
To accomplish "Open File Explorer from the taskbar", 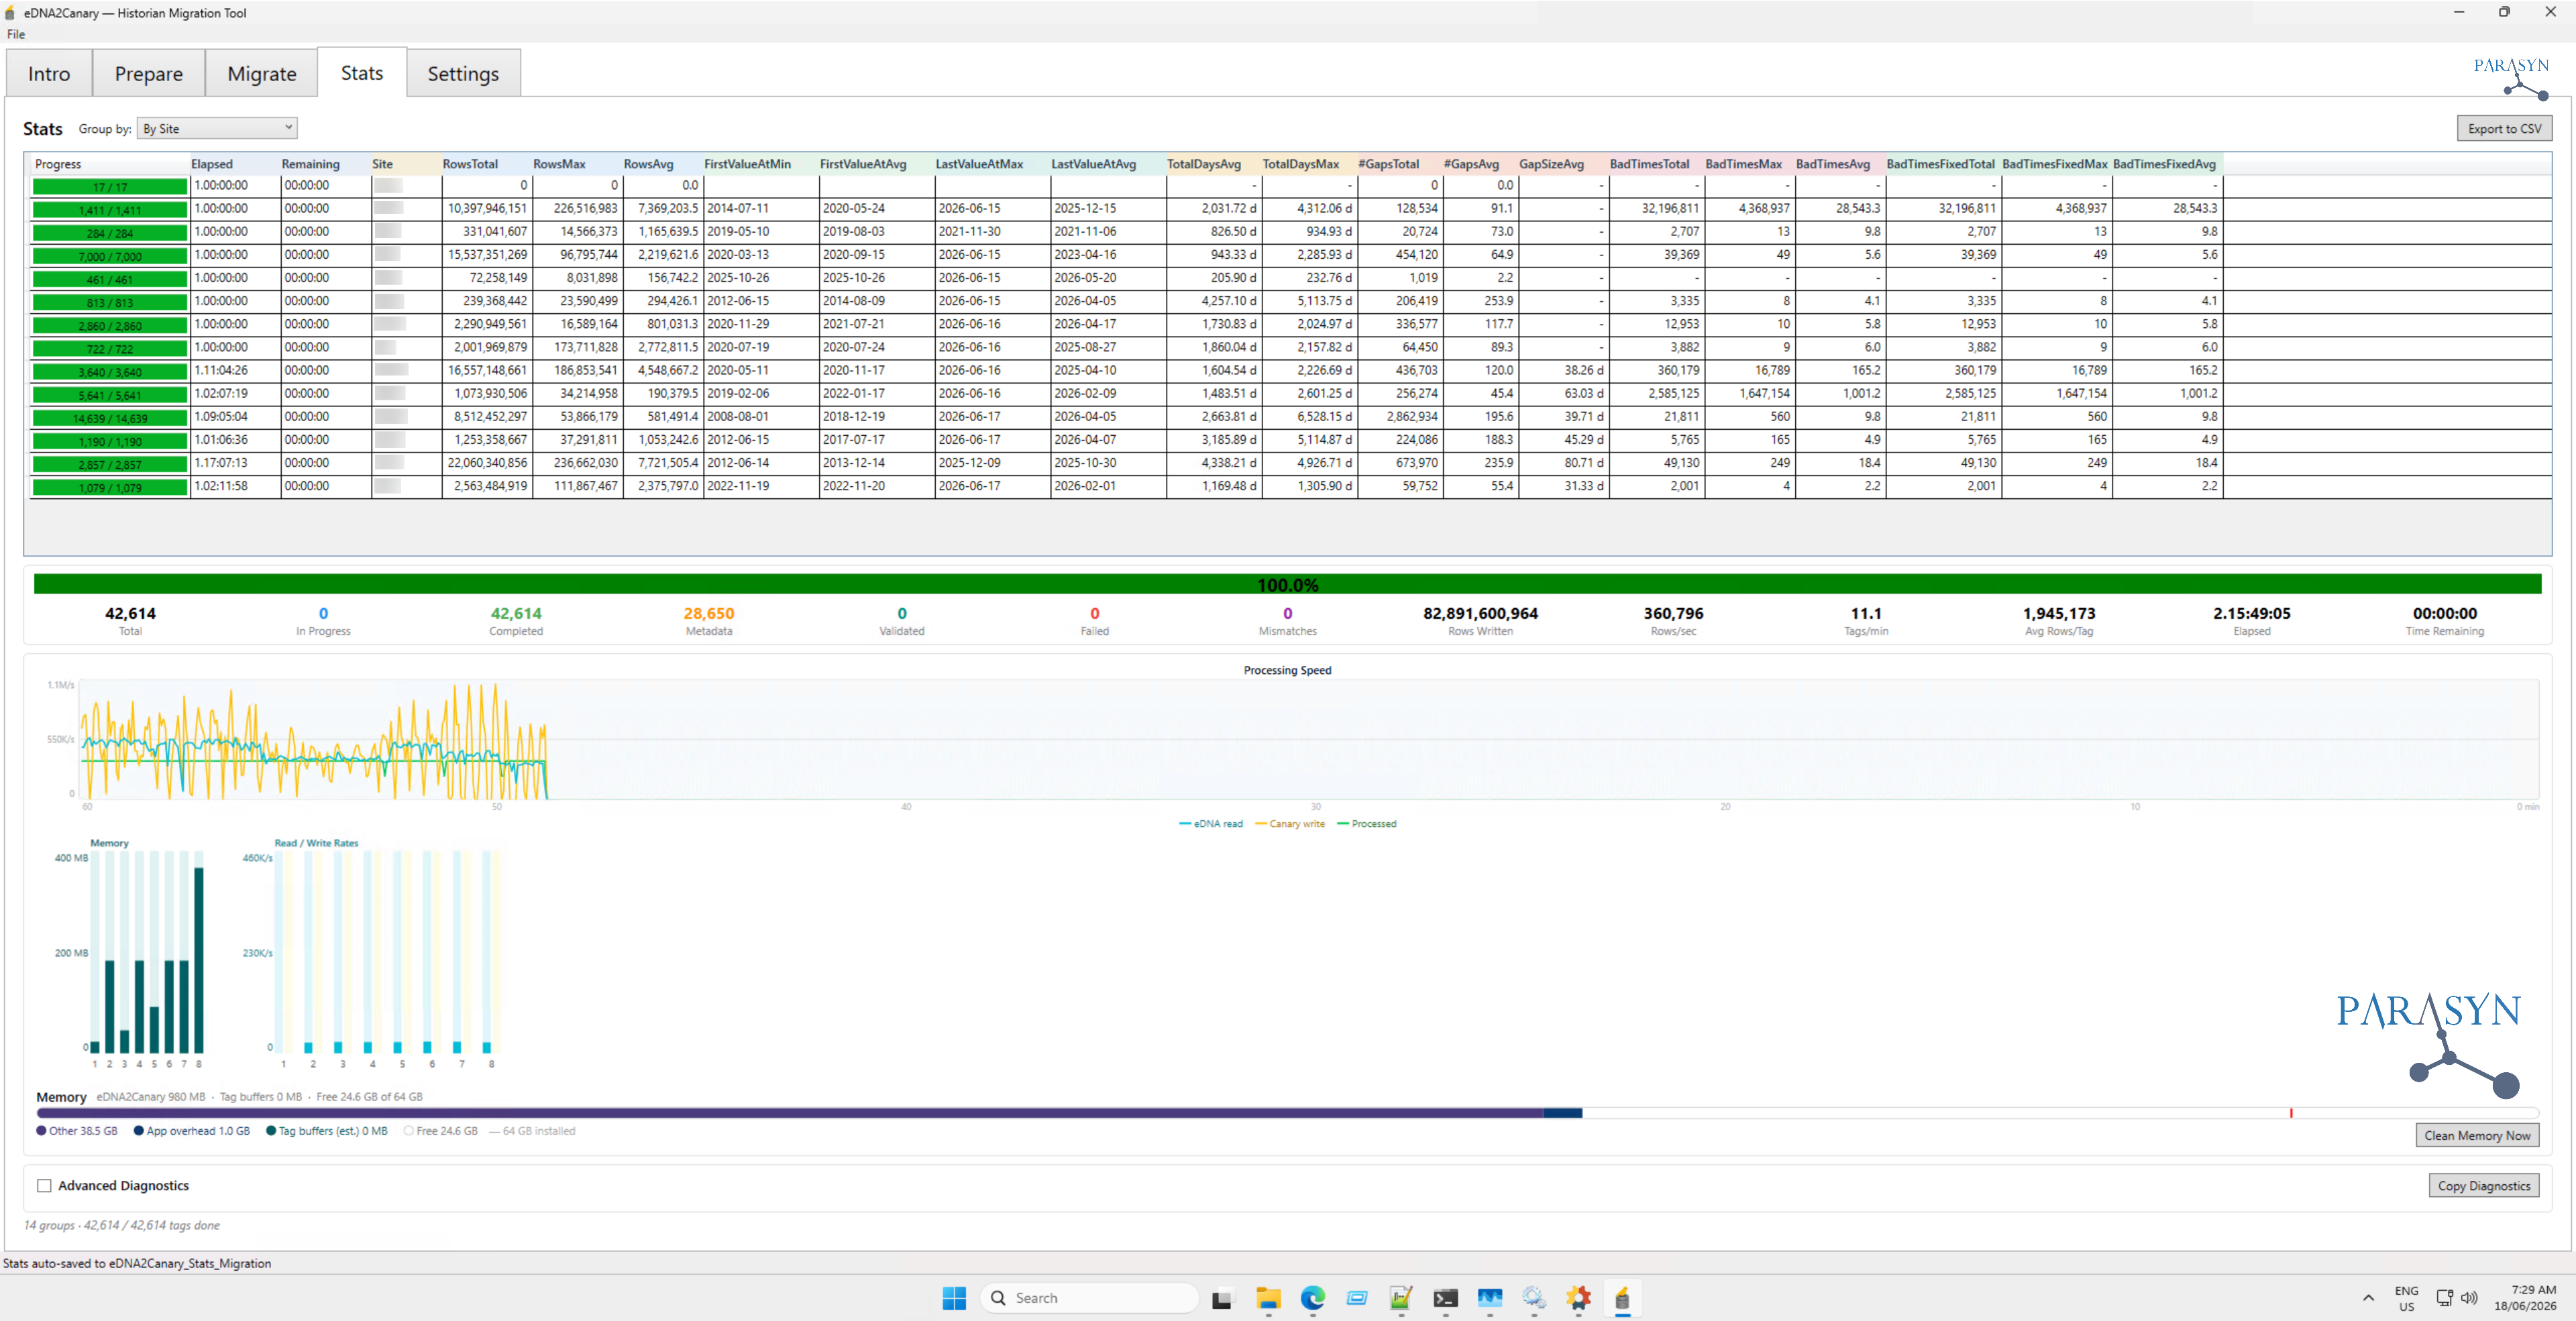I will 1268,1297.
